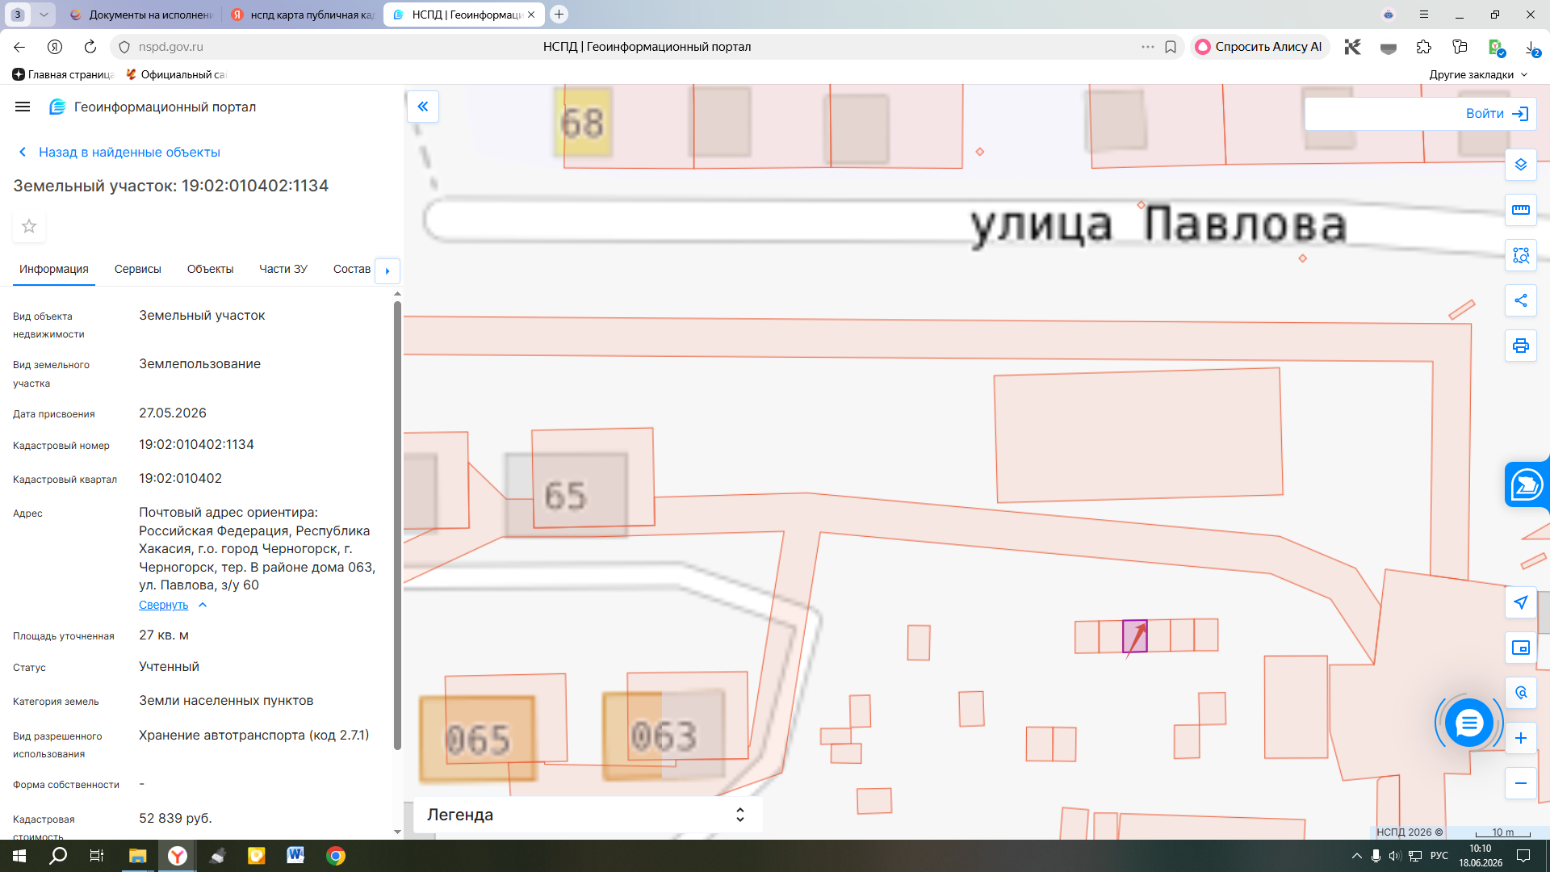Click the map location search tool
Screen dimensions: 1550x872
(x=1521, y=693)
